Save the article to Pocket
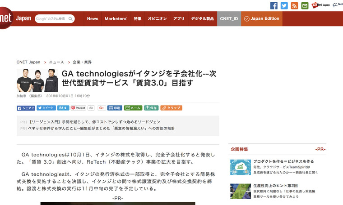The height and width of the screenshot is (205, 343). tap(78, 108)
